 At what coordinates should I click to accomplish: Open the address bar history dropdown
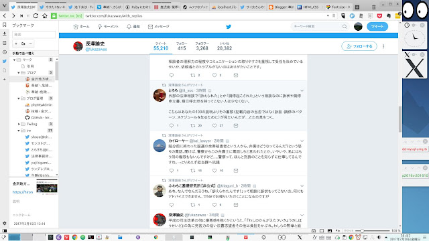point(328,16)
